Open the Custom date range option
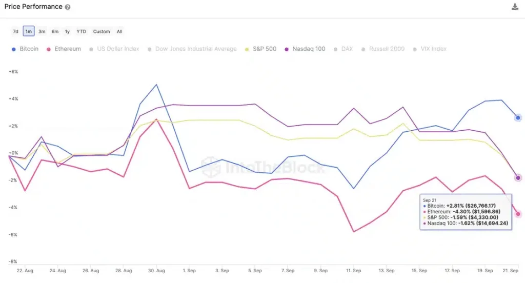525x283 pixels. click(x=101, y=31)
